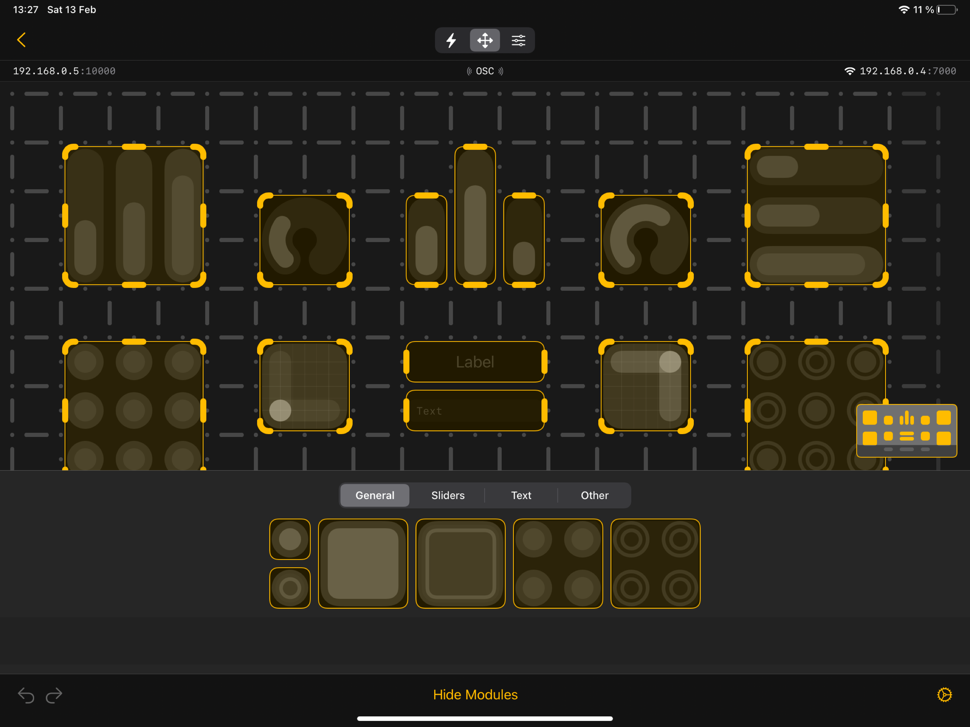The image size is (970, 727).
Task: Tap the OSC protocol indicator
Action: (485, 71)
